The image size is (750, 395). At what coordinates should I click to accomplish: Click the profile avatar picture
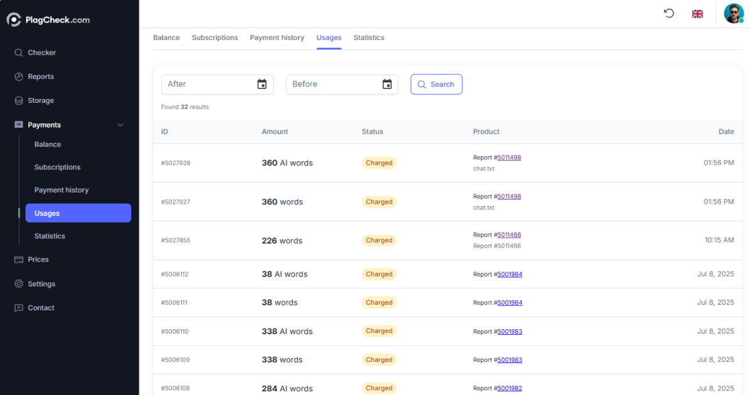tap(734, 13)
